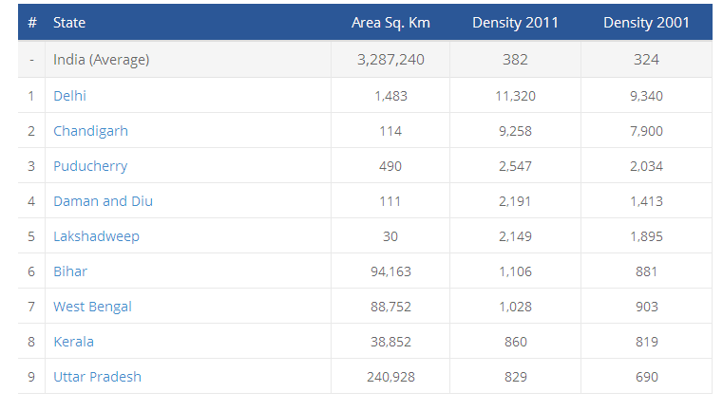
Task: Select Bihar's area value 94,163
Action: click(x=390, y=271)
